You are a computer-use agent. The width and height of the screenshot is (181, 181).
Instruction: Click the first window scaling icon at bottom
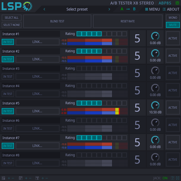(x=3, y=178)
